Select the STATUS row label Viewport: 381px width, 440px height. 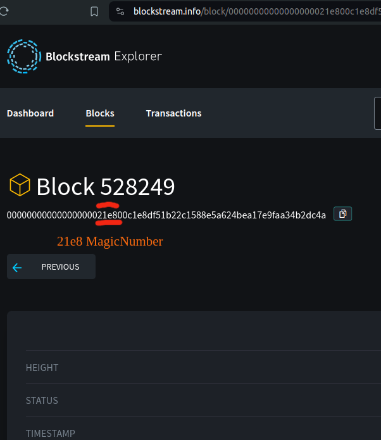pyautogui.click(x=42, y=401)
